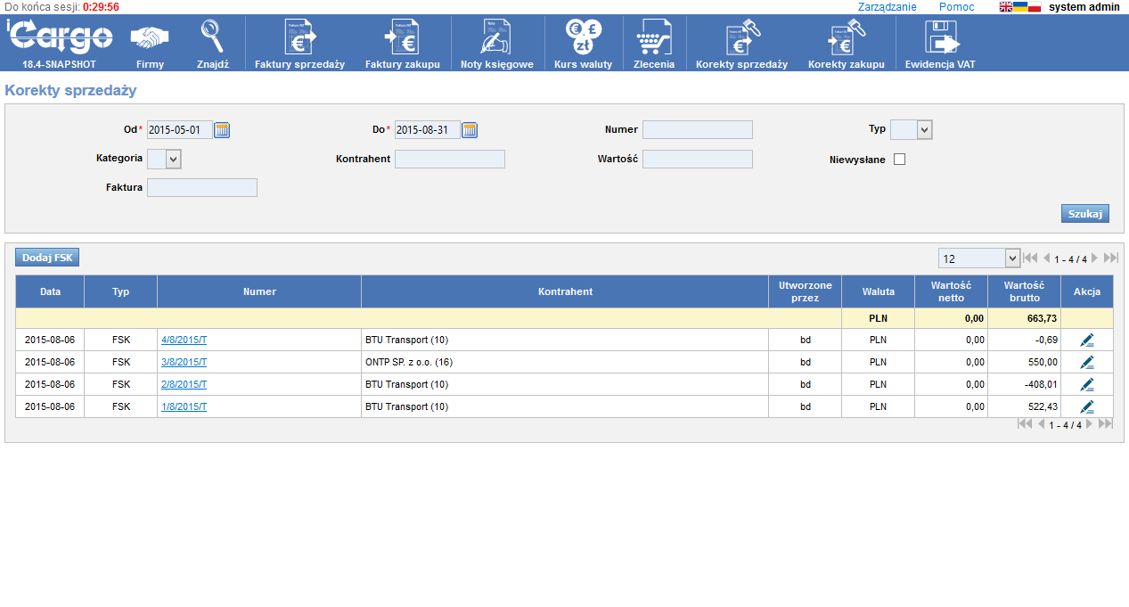The width and height of the screenshot is (1129, 607).
Task: Open calendar picker for Do date
Action: [470, 130]
